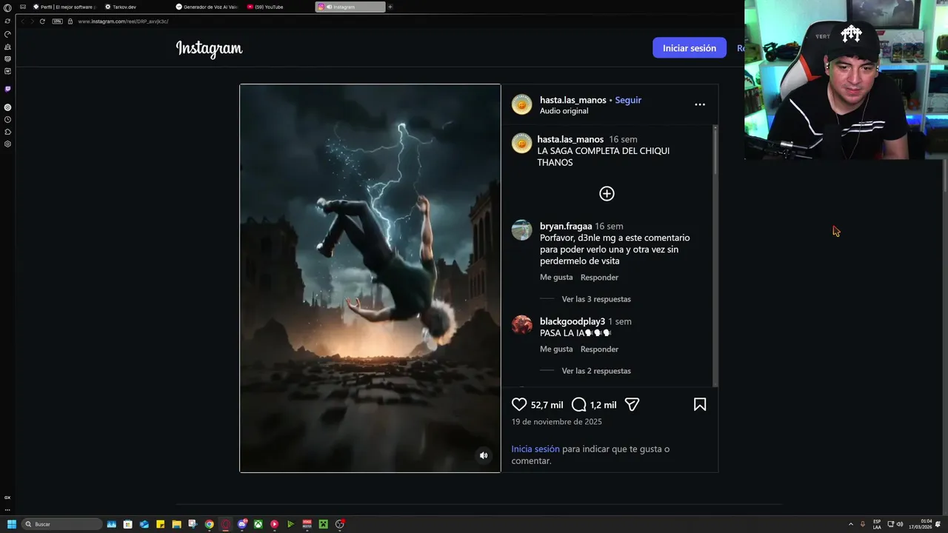Click the Instagram logo
Viewport: 948px width, 533px height.
[x=209, y=49]
